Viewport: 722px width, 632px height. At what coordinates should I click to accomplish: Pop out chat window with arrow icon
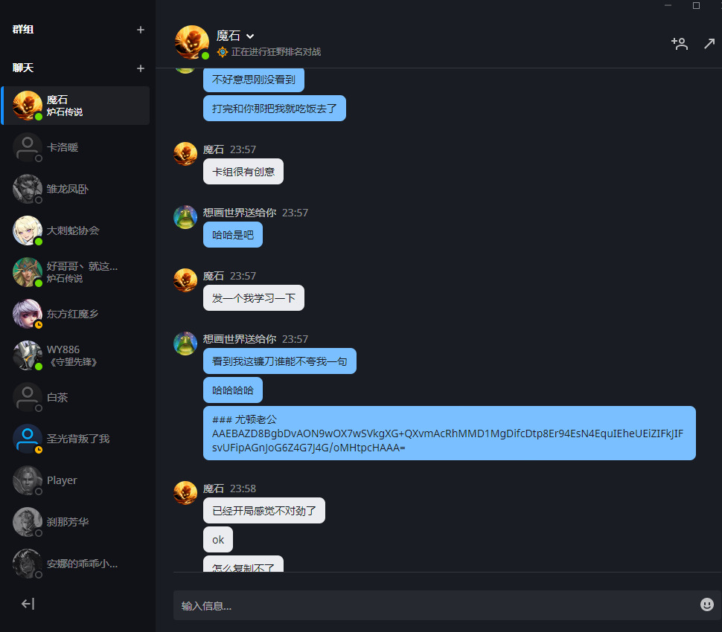click(709, 44)
